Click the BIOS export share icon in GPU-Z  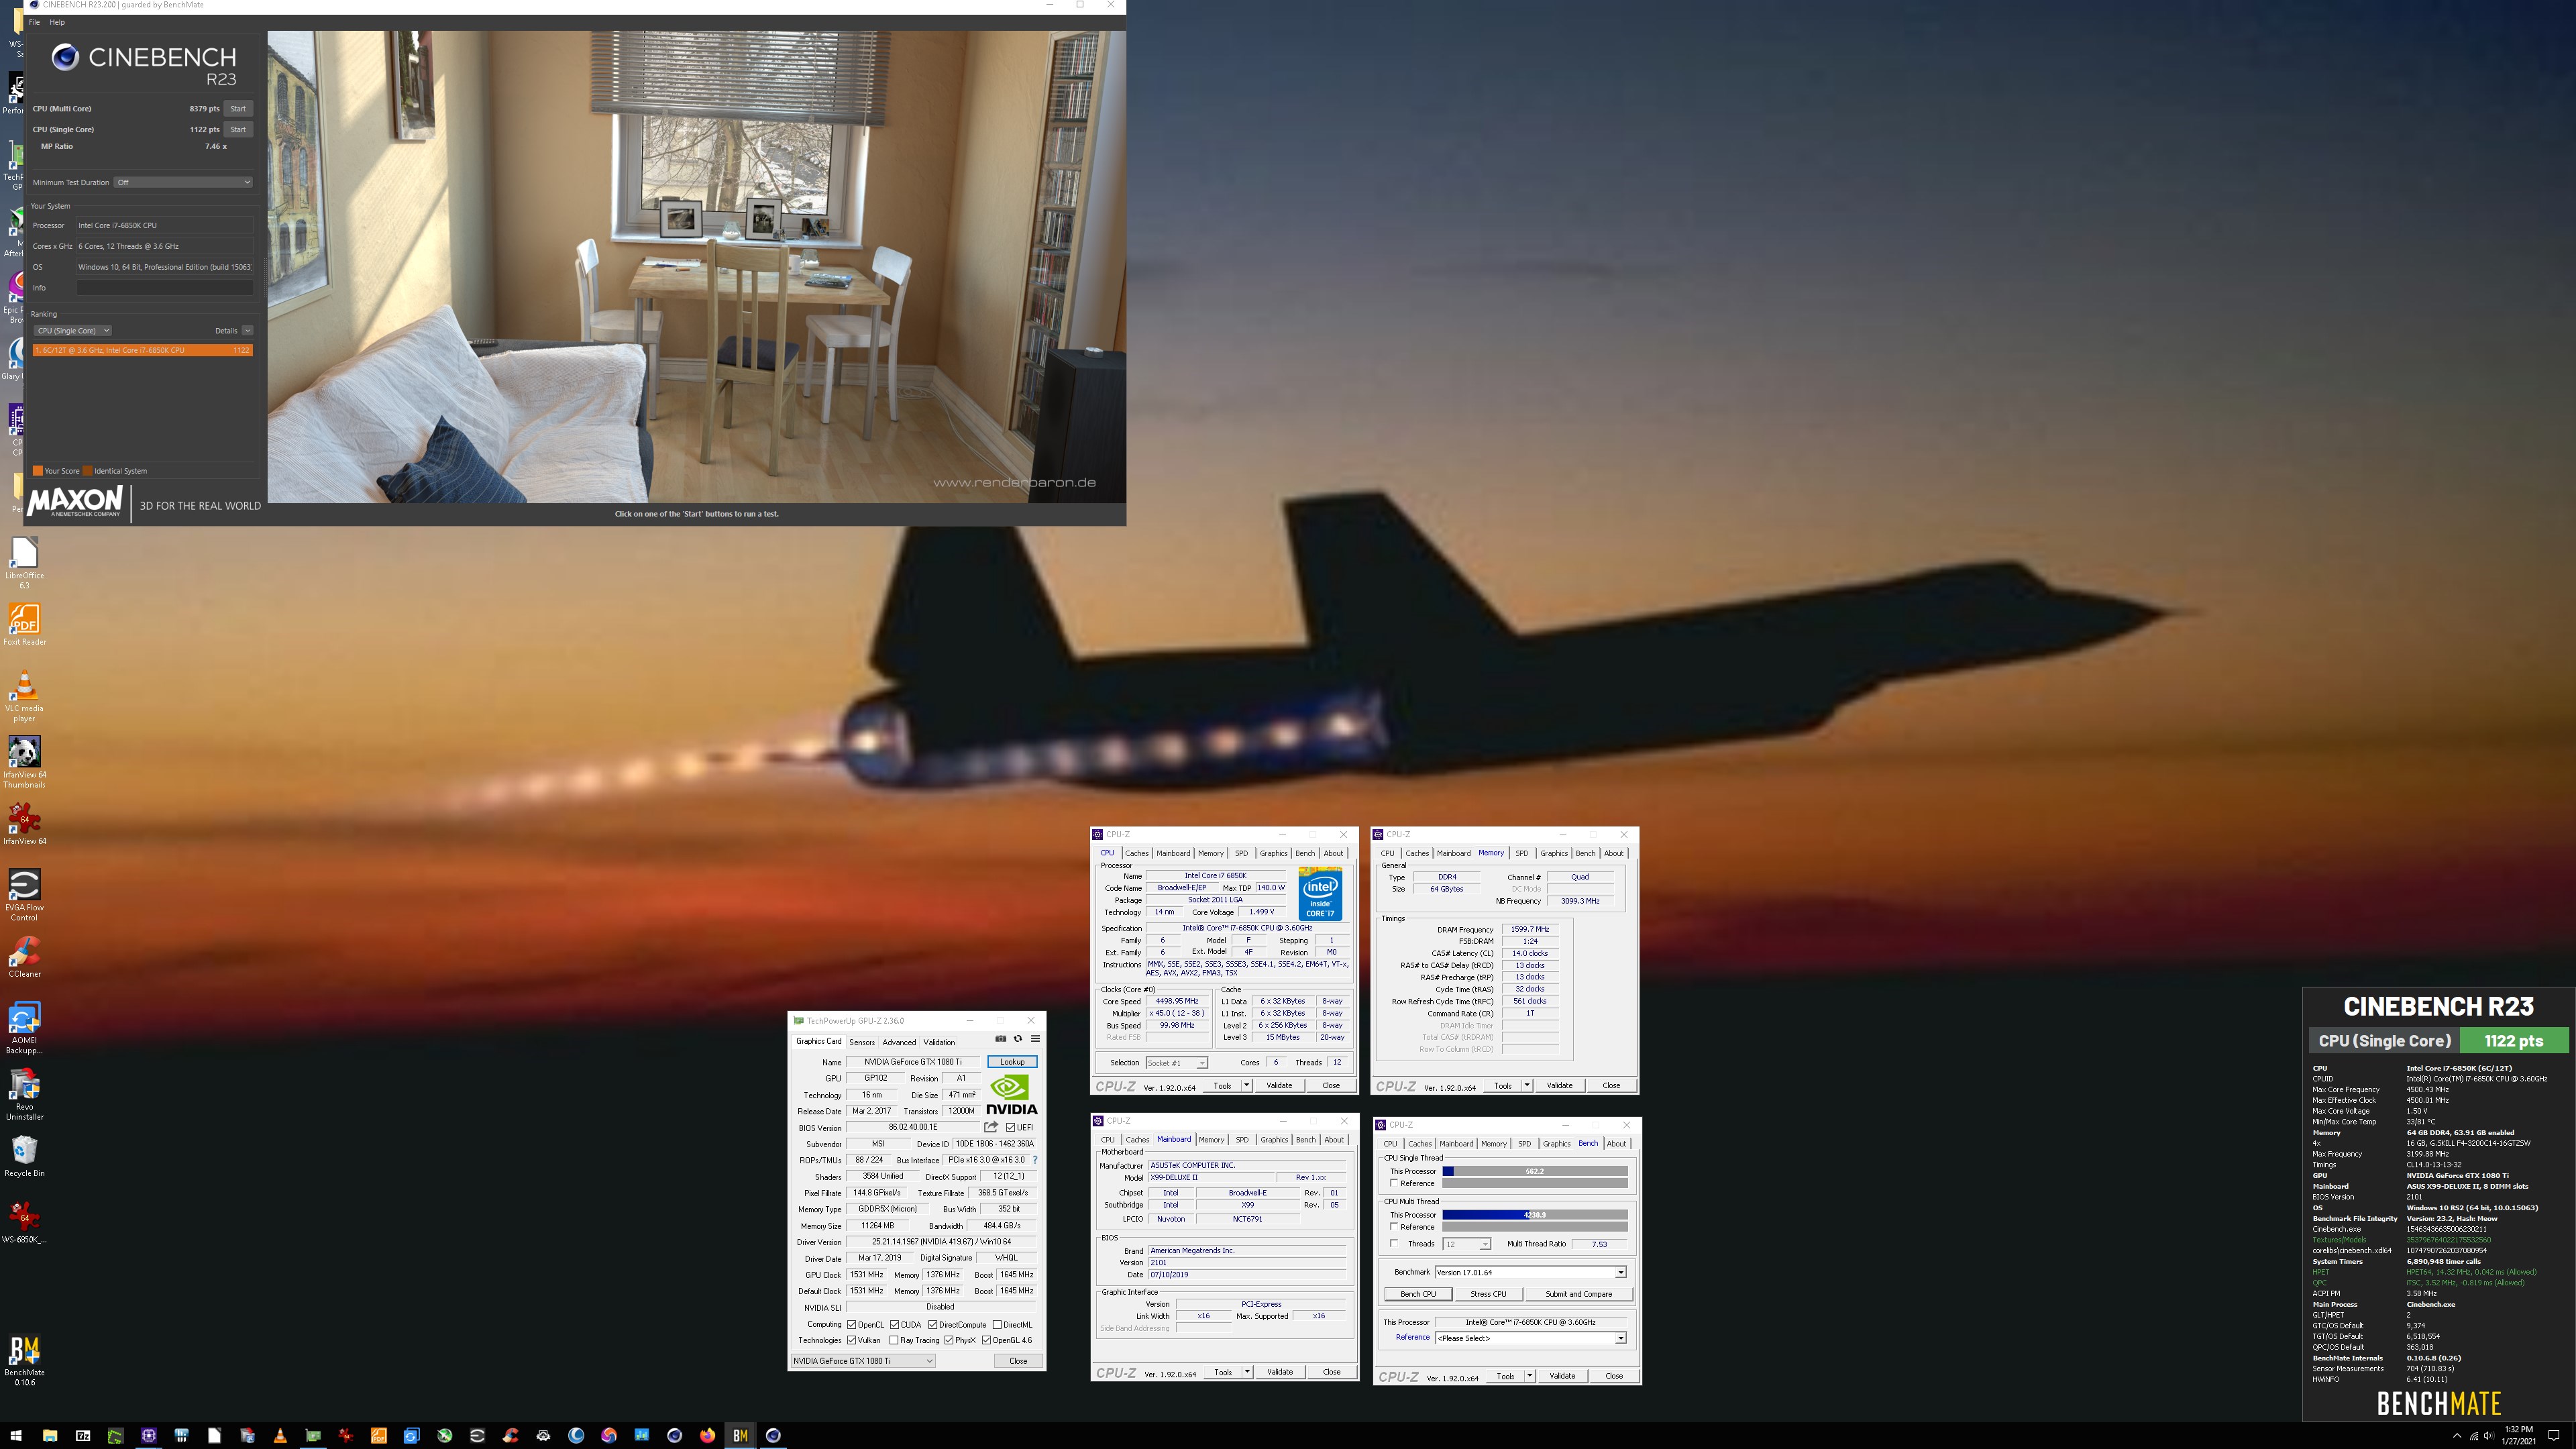click(x=991, y=1127)
